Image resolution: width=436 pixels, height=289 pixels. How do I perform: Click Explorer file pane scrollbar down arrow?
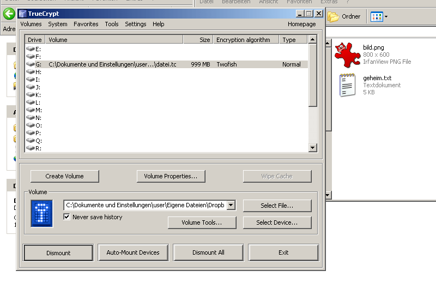pos(328,195)
